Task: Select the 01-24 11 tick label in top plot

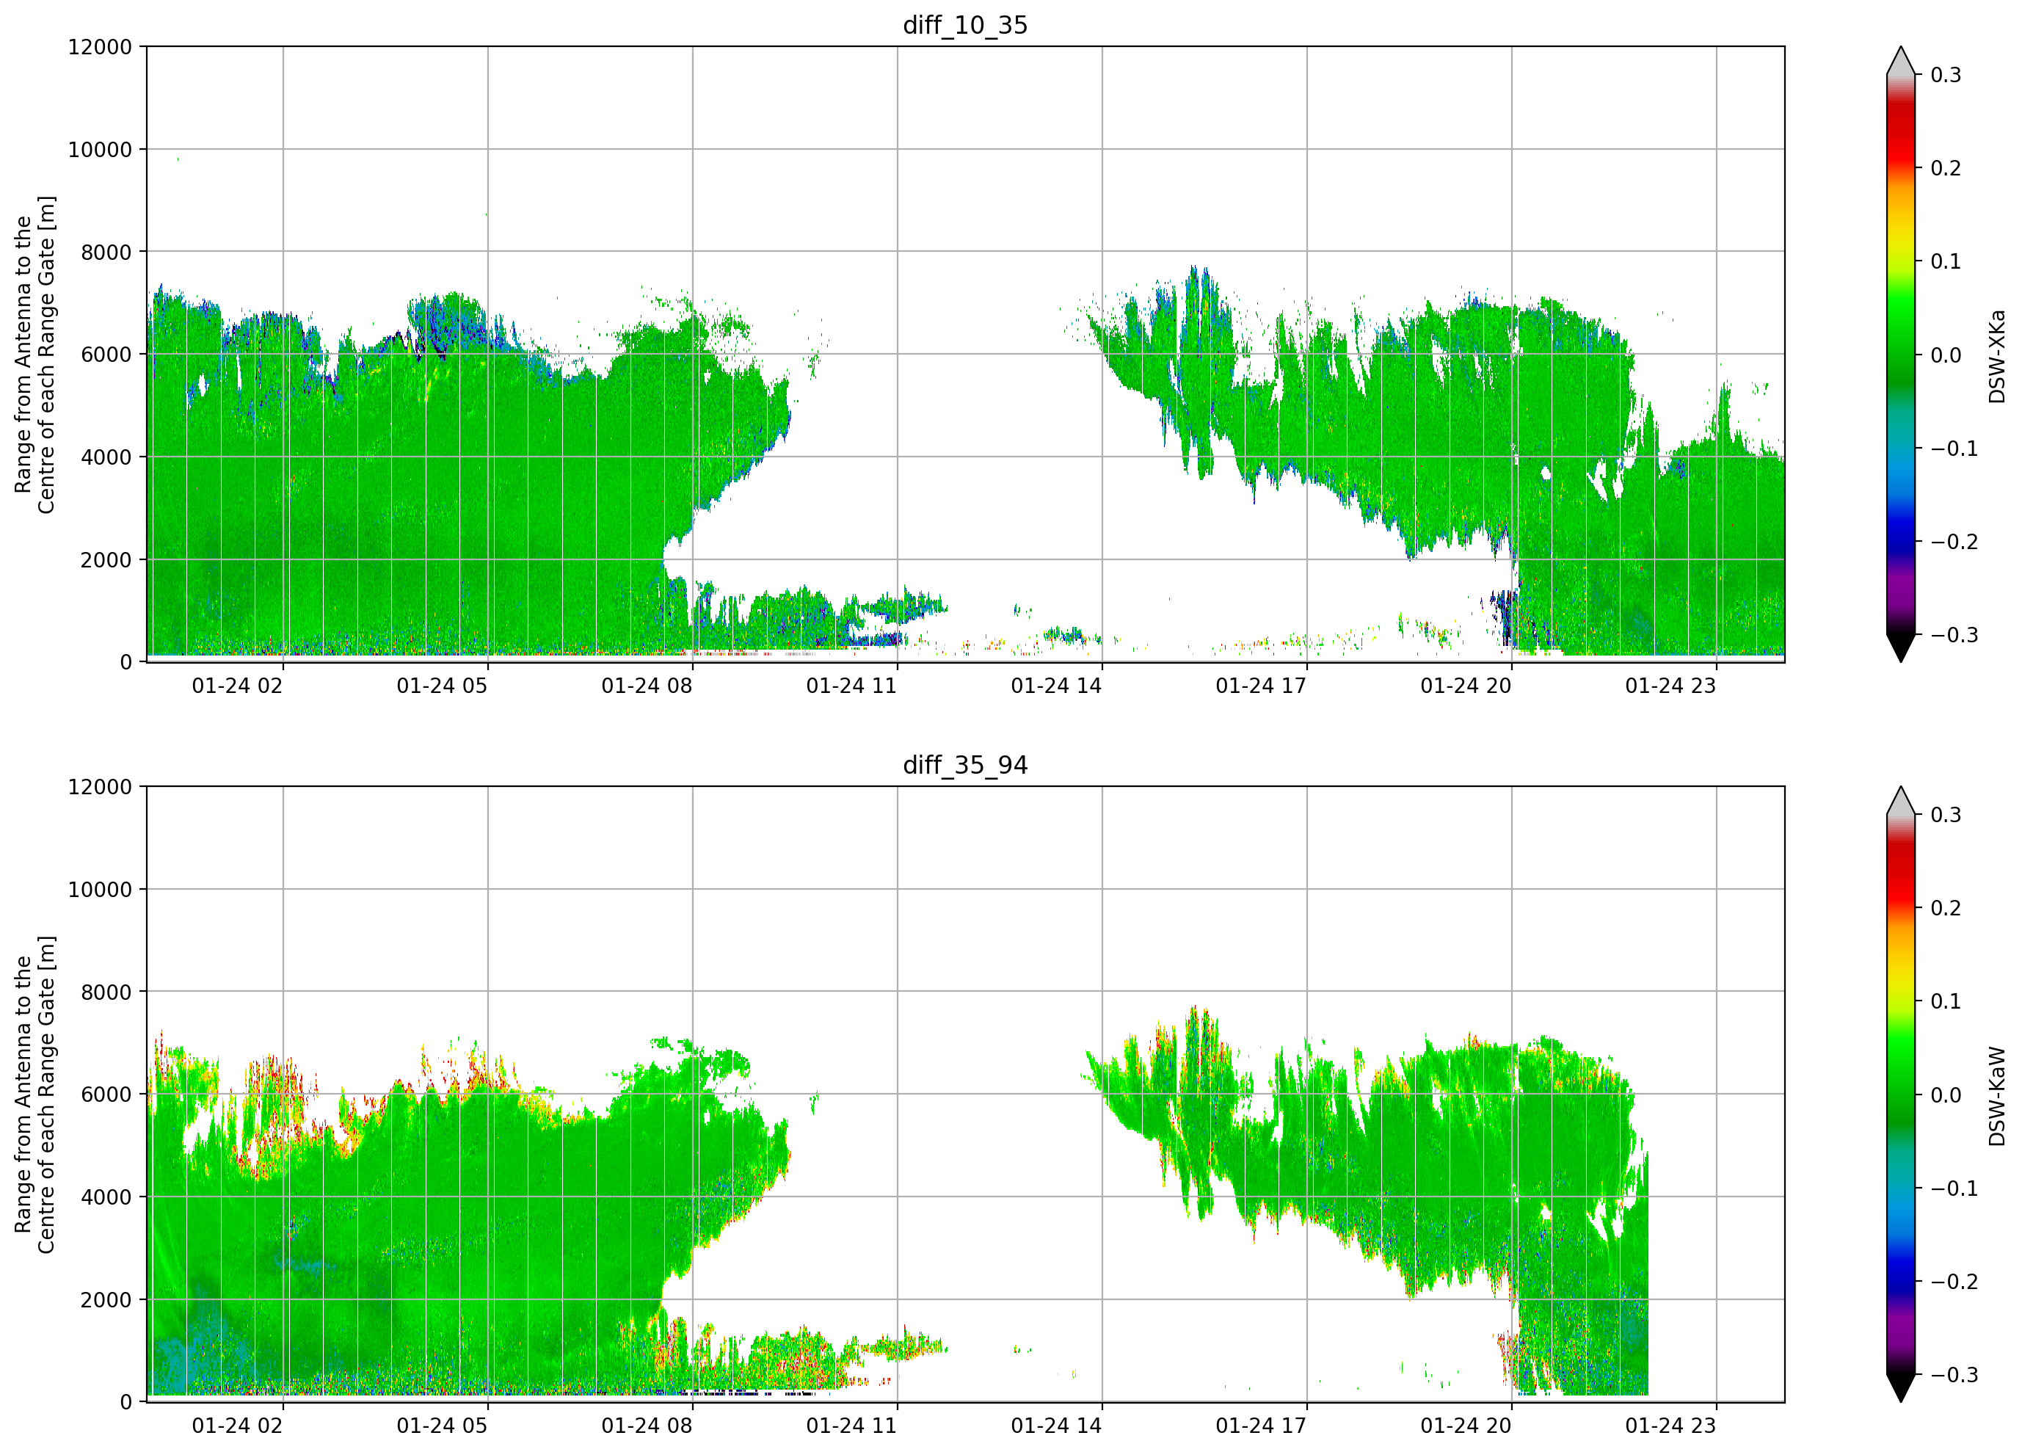Action: coord(851,686)
